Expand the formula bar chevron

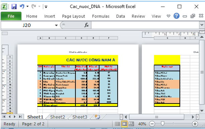[x=202, y=25]
